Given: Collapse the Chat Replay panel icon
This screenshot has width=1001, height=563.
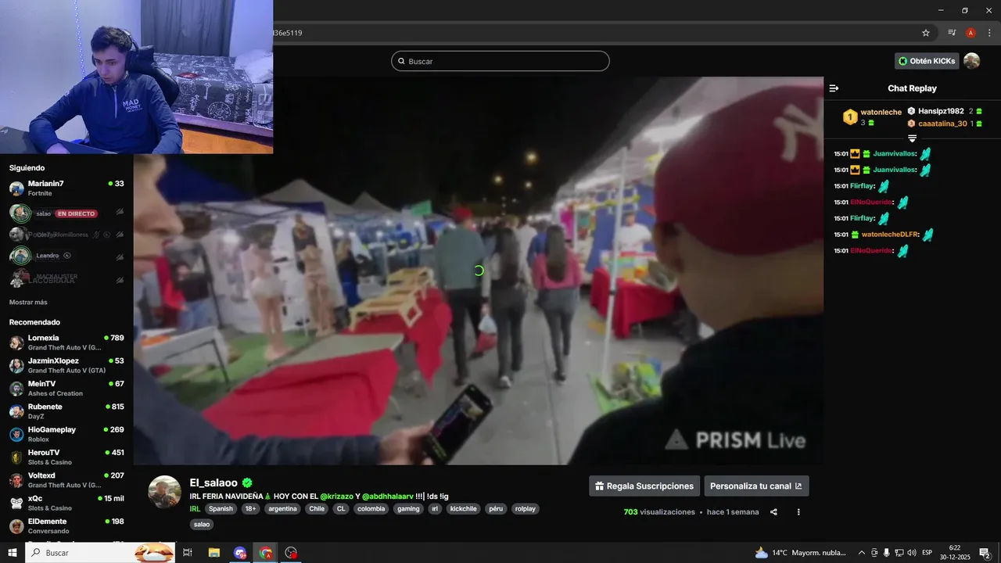Looking at the screenshot, I should click(x=834, y=88).
